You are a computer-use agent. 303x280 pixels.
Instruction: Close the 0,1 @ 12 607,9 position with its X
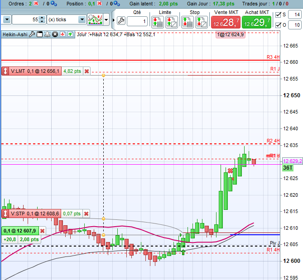[x=43, y=231]
